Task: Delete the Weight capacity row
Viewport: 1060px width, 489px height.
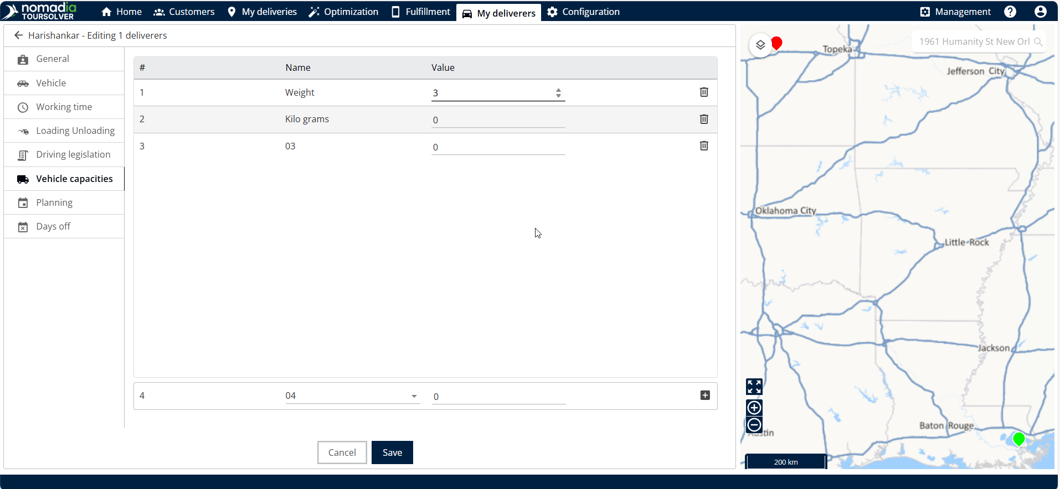Action: [703, 92]
